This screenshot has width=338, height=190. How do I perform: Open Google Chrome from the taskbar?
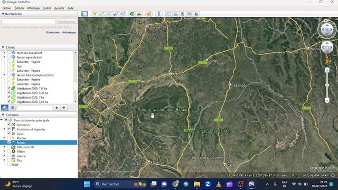pos(175,184)
